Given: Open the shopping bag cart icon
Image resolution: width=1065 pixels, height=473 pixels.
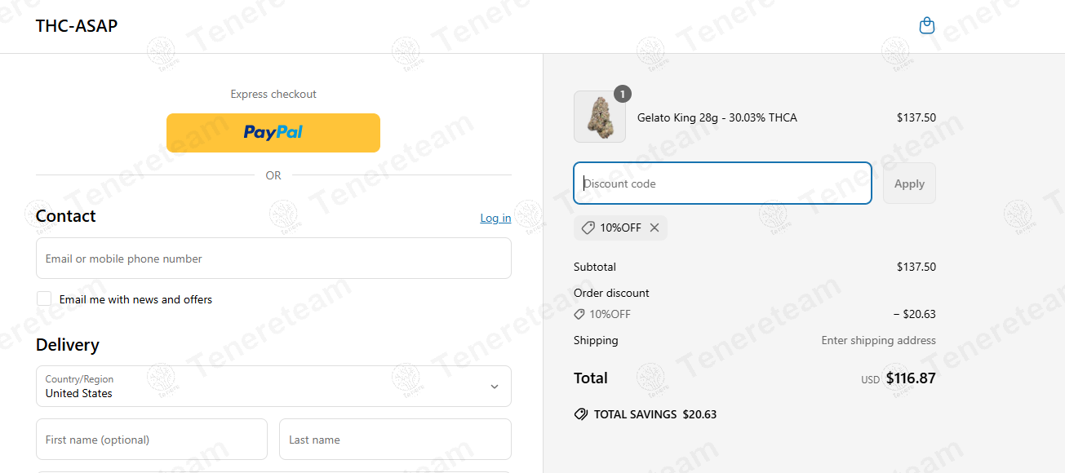Looking at the screenshot, I should click(926, 26).
